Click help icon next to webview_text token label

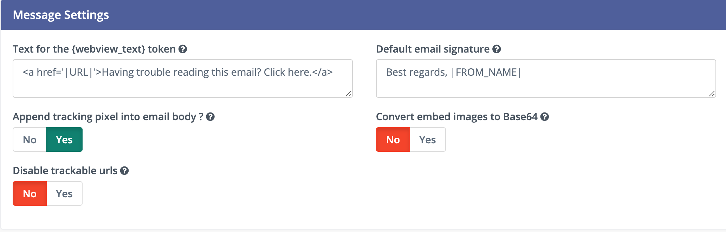pos(183,49)
